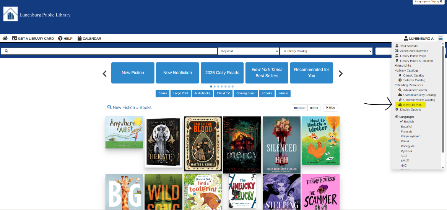This screenshot has height=210, width=447.
Task: Hide this browse category with Hide button
Action: coord(330,107)
